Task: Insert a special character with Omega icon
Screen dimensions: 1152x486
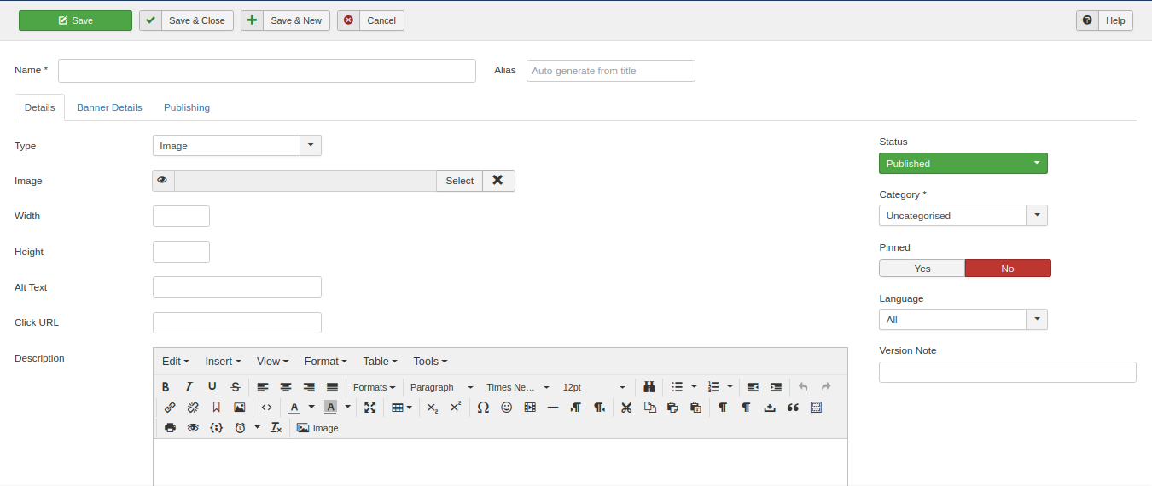Action: coord(483,408)
